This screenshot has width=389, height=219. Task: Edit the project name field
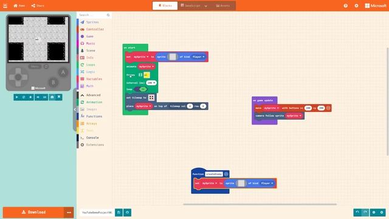pos(97,212)
